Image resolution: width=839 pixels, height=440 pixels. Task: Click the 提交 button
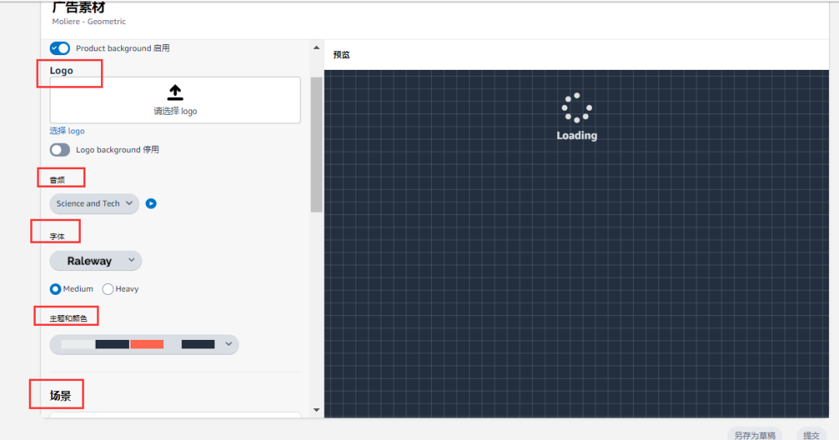(811, 435)
